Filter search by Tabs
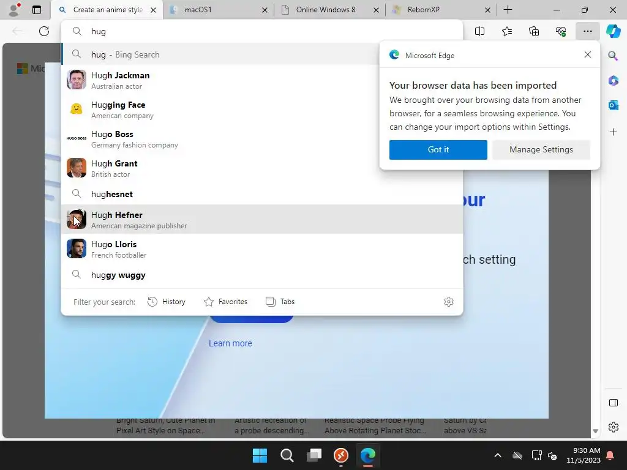 coord(280,302)
